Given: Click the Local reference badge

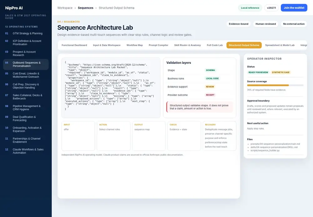Looking at the screenshot, I should [x=250, y=8].
